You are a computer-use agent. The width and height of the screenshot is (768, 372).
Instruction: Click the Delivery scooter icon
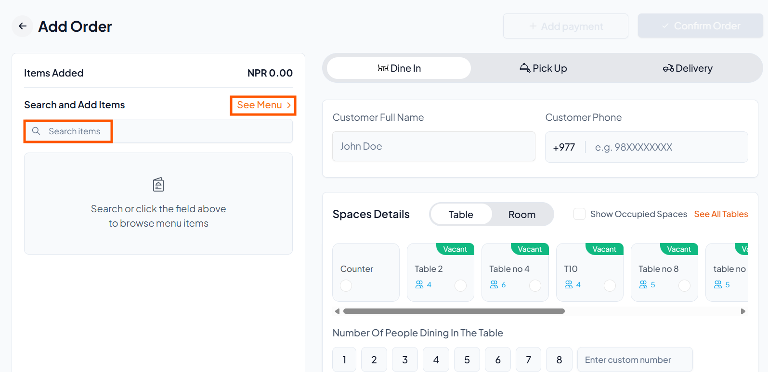point(668,68)
